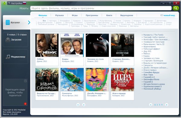This screenshot has width=181, height=118.
Task: Click Наемный убийца in the list
Action: [x=152, y=89]
